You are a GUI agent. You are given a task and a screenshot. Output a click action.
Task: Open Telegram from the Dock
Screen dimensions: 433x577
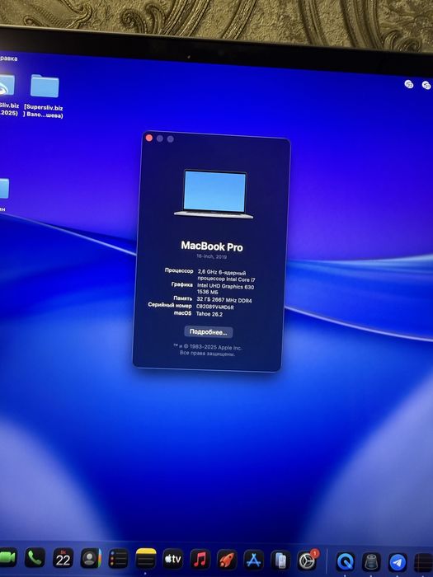398,563
